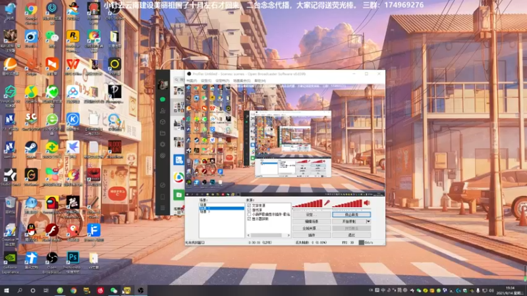Mute desktop audio via OBS speaker icon

click(367, 203)
